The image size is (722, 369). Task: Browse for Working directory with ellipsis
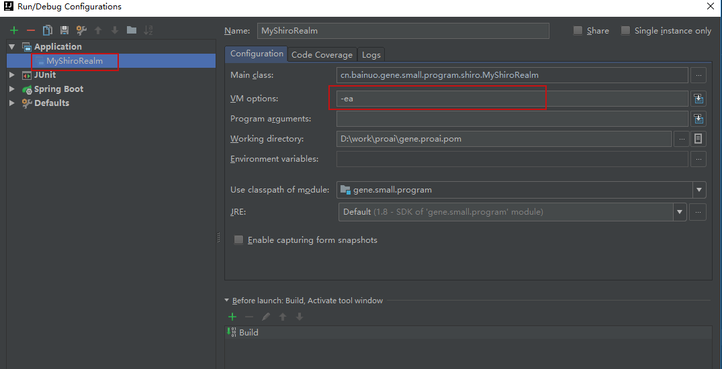coord(682,139)
